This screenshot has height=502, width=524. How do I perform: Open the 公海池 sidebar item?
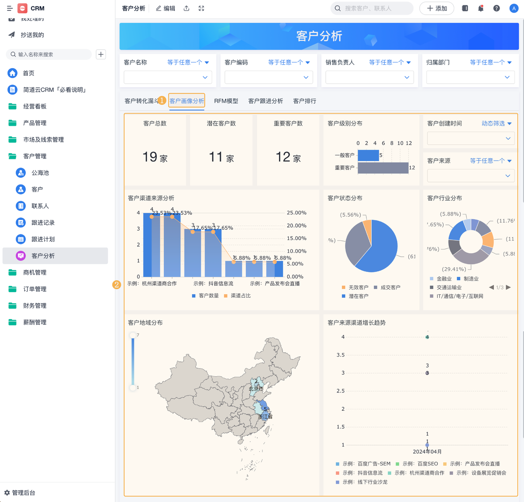point(40,173)
